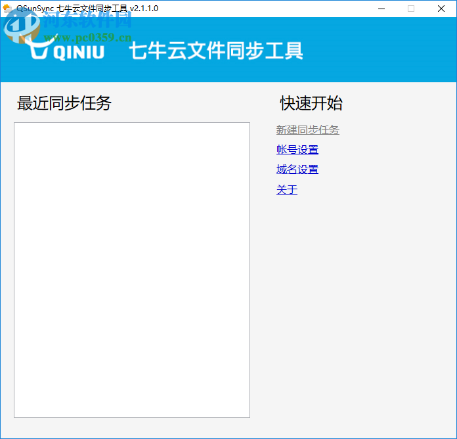Open the 新建同步任务 link
The width and height of the screenshot is (457, 439).
point(307,130)
